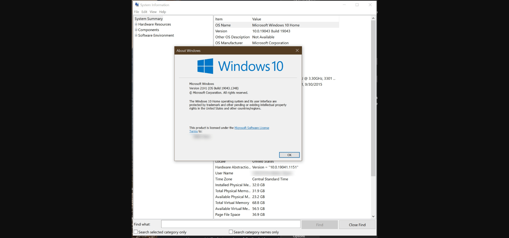Click the Find what input field
Screen dimensions: 509x238
coord(231,224)
